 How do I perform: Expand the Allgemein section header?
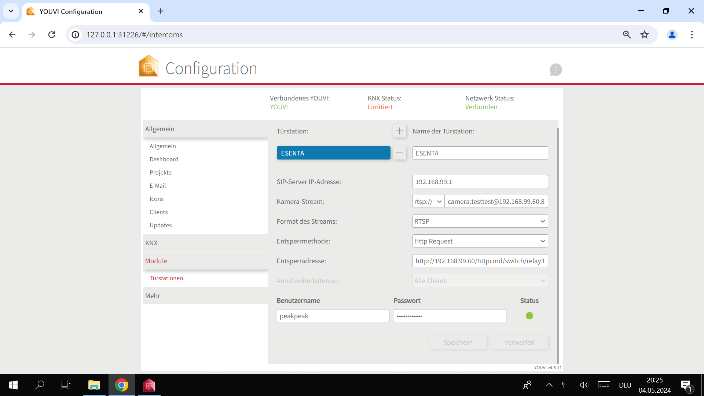(x=205, y=129)
